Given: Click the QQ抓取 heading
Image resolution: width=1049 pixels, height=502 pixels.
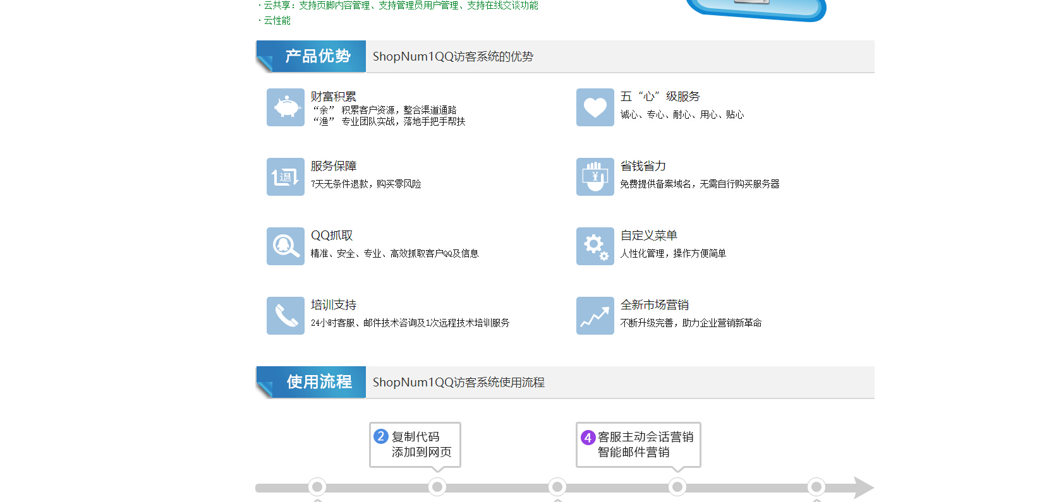Looking at the screenshot, I should 332,236.
